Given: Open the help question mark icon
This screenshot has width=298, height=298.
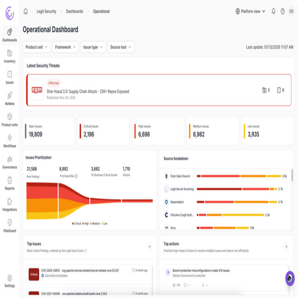Looking at the screenshot, I should tap(282, 11).
